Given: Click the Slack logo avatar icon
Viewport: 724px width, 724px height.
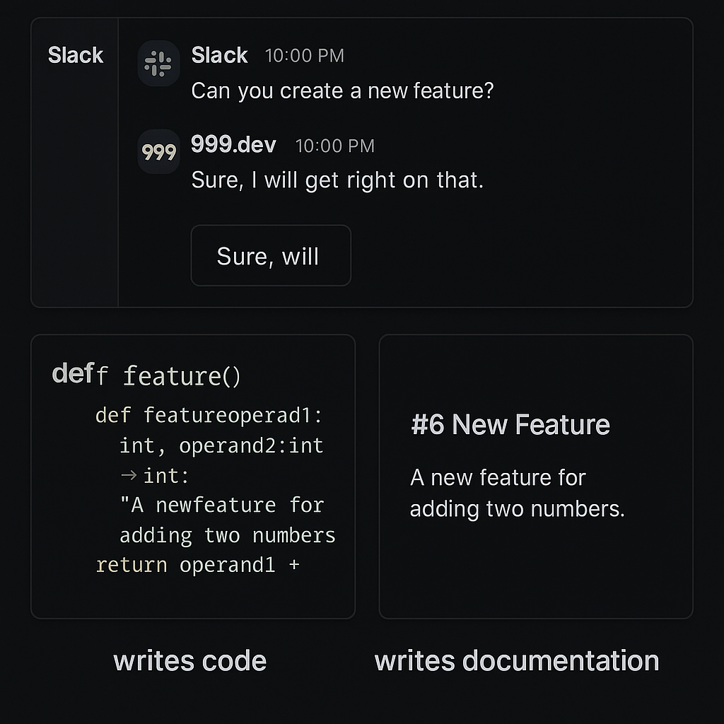Looking at the screenshot, I should coord(158,63).
